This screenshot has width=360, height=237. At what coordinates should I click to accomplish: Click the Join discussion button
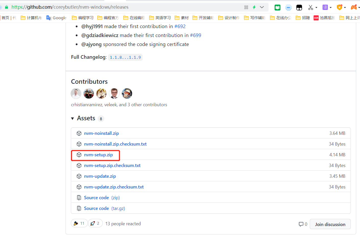(330, 224)
